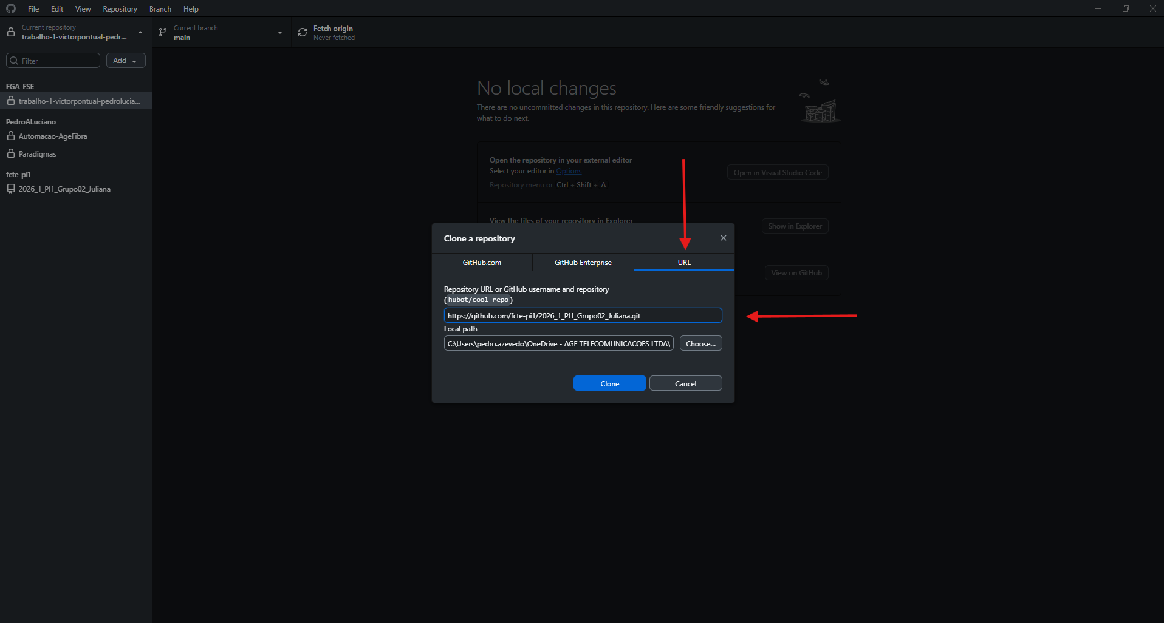
Task: Minimize the GitHub Desktop window
Action: pos(1098,8)
